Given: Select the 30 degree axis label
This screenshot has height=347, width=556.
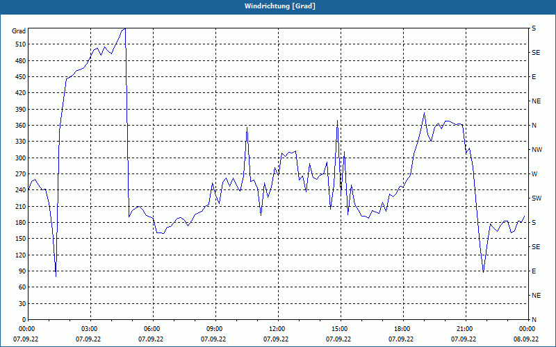Looking at the screenshot, I should point(22,304).
